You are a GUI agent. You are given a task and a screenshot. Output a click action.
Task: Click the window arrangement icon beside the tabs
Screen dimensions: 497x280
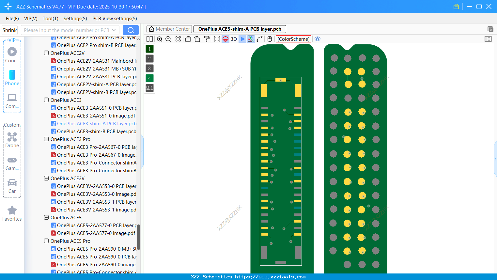tap(490, 29)
